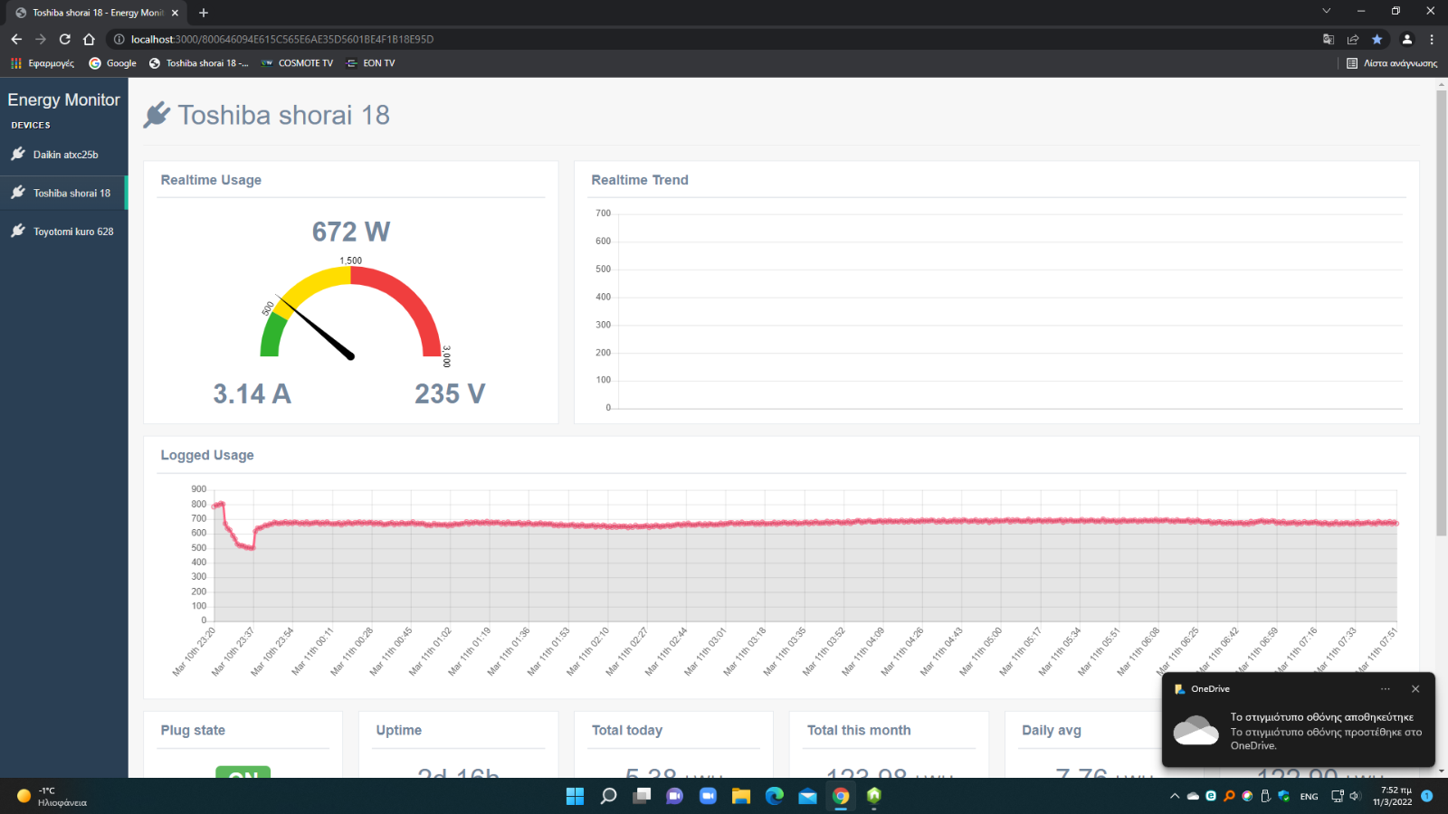Click the Logged Usage heading
The height and width of the screenshot is (814, 1448).
[207, 455]
